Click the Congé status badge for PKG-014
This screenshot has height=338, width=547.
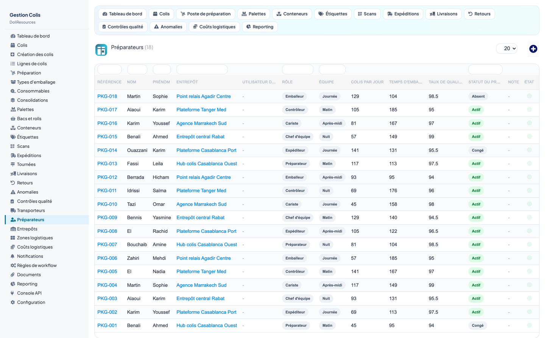coord(477,150)
